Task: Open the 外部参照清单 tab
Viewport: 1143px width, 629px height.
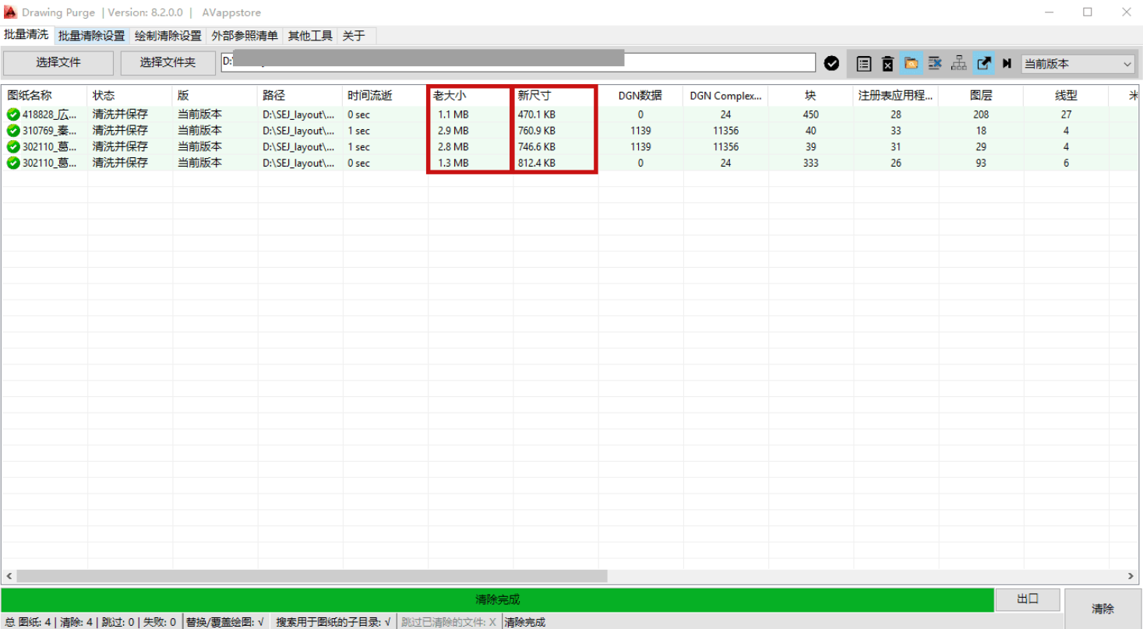Action: tap(245, 36)
